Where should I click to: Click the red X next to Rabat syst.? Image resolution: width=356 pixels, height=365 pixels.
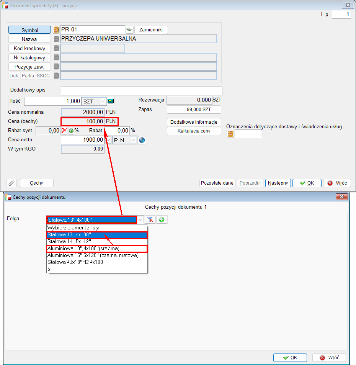click(x=64, y=131)
